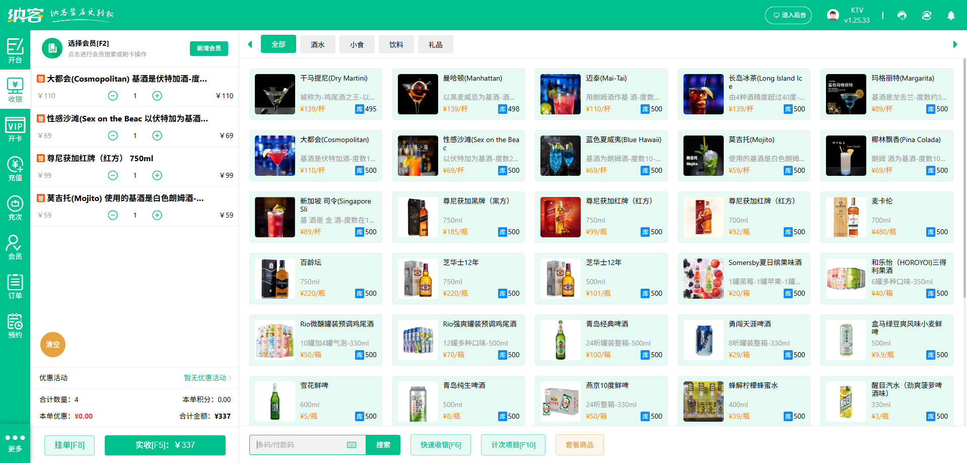Add 蜂解柠檬蜂蜜水 product card
Screen dimensions: 967x463
(744, 402)
